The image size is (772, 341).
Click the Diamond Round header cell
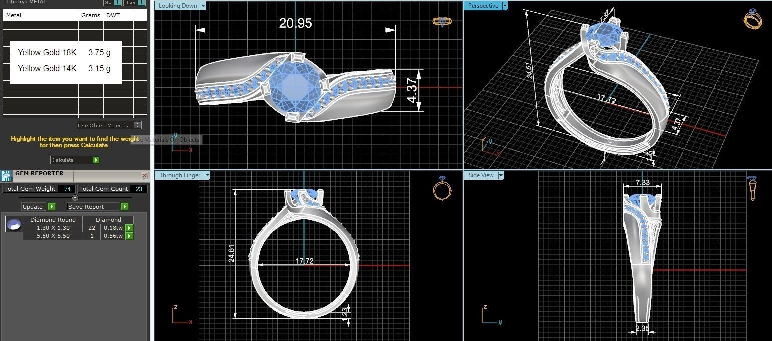pos(53,220)
